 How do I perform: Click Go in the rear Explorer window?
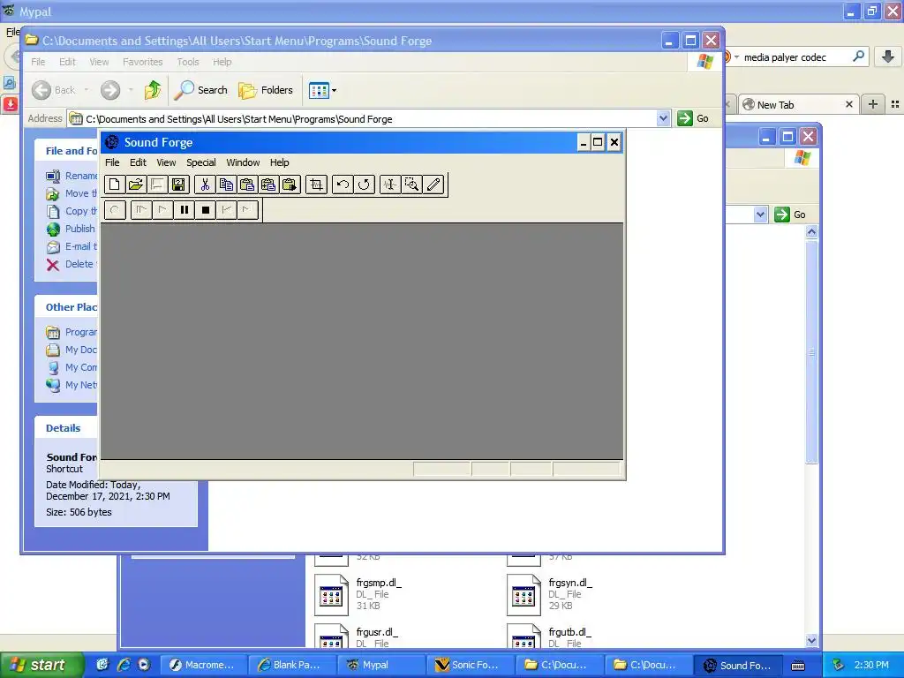[790, 215]
